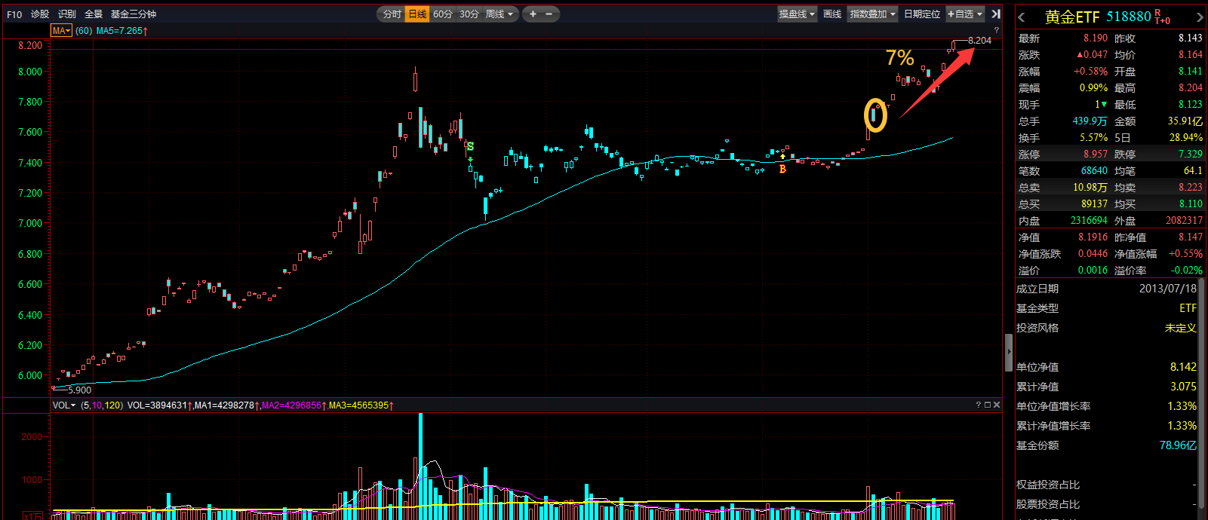Viewport: 1208px width, 520px height.
Task: Zoom out the chart with minus button
Action: pos(549,14)
